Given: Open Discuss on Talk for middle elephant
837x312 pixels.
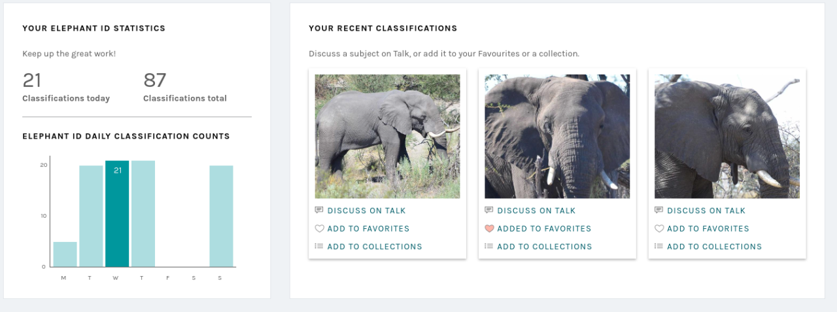Looking at the screenshot, I should pos(536,211).
